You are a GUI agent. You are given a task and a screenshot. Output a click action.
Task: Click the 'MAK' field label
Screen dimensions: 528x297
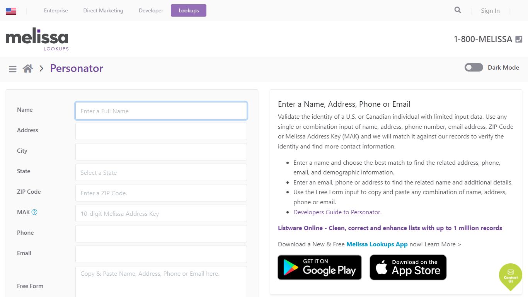point(24,212)
